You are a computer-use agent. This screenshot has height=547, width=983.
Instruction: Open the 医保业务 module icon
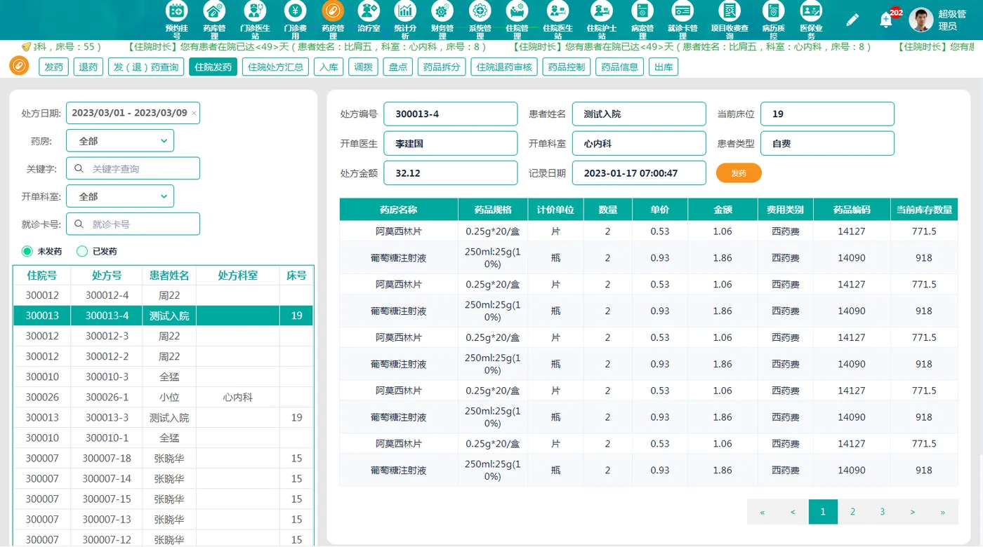[x=811, y=11]
